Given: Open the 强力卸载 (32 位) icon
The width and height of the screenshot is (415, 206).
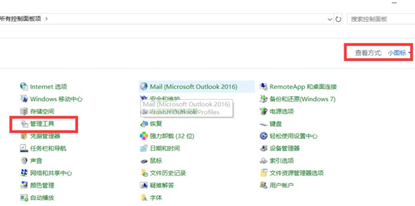Looking at the screenshot, I should (x=144, y=136).
